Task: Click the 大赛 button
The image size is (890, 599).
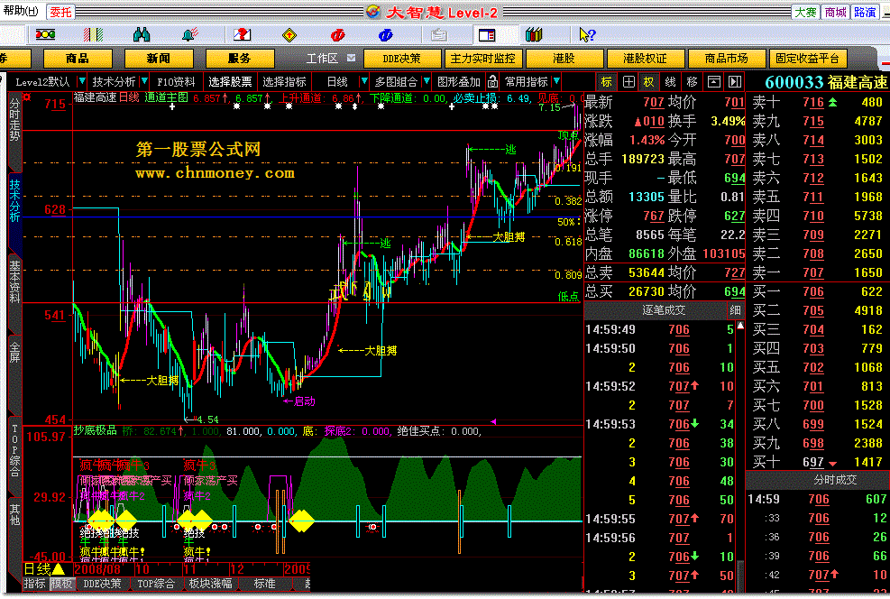Action: point(805,12)
